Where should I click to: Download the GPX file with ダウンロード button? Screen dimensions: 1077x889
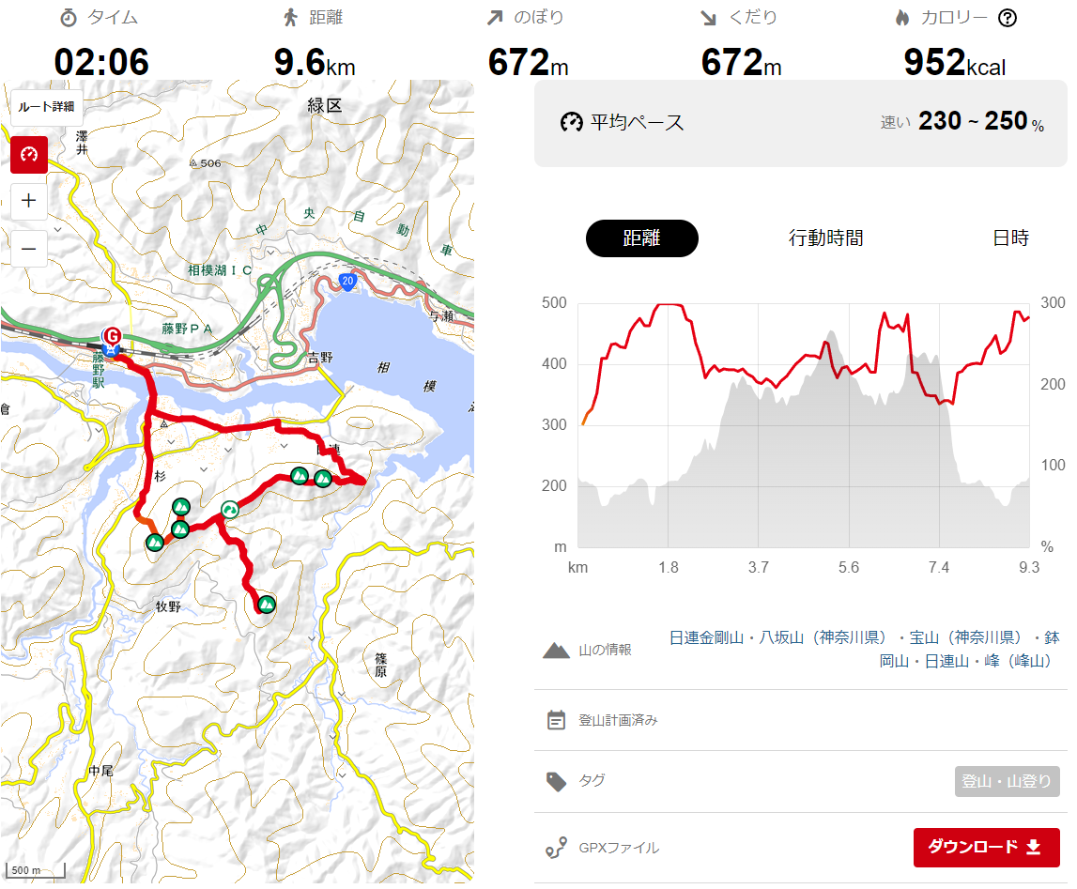986,847
